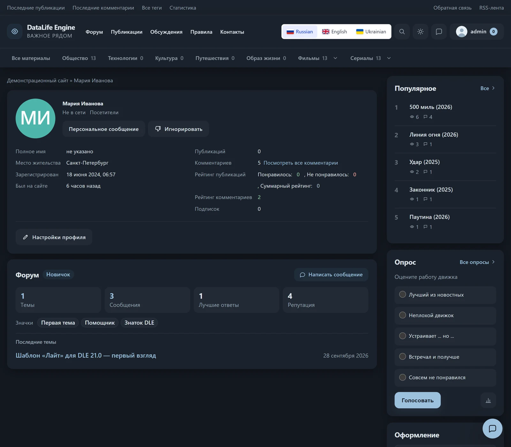Select radio Неплохой движок
The image size is (511, 447).
tap(403, 315)
